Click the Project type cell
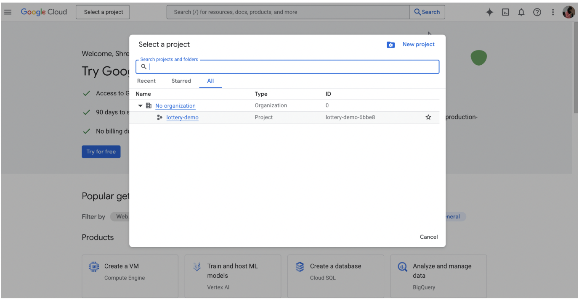The height and width of the screenshot is (300, 579). coord(264,118)
